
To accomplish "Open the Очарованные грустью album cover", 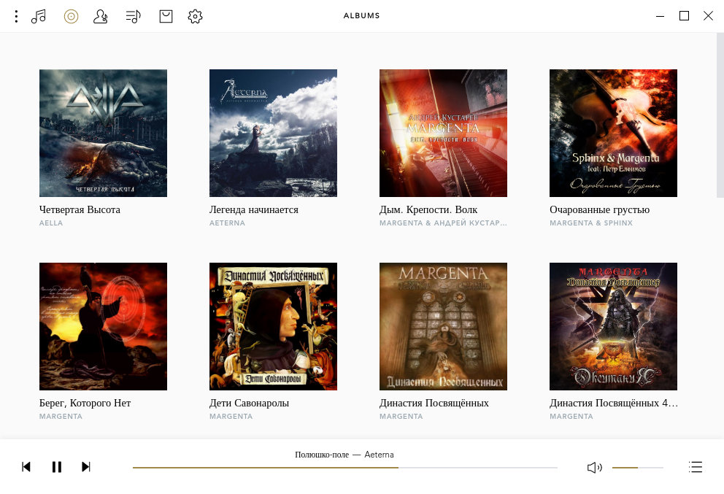I will [613, 133].
